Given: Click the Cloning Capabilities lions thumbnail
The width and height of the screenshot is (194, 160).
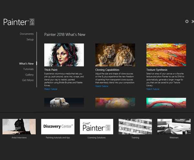Looking at the screenshot, I should (x=115, y=55).
